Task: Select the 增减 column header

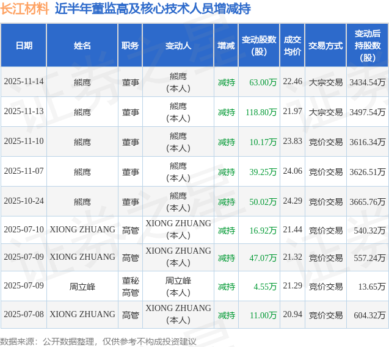Action: (x=226, y=46)
